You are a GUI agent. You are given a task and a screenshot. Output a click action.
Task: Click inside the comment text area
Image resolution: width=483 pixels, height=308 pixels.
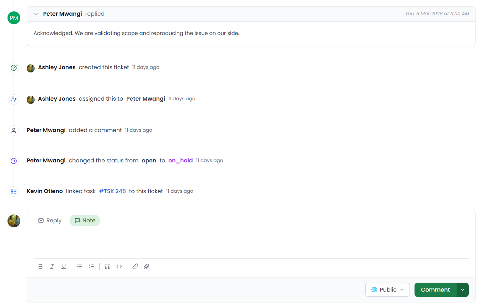pos(250,244)
